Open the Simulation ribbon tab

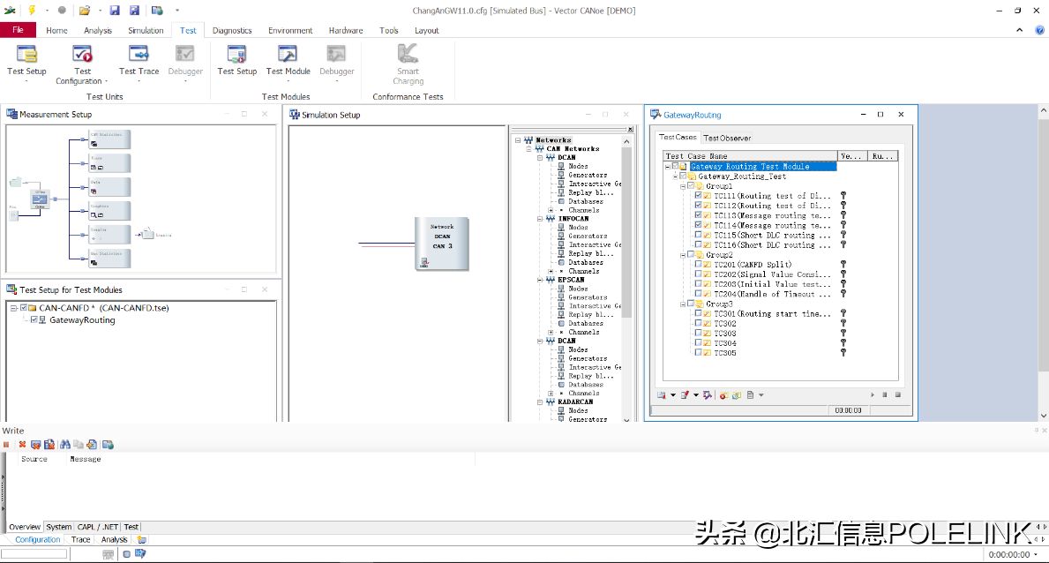point(146,30)
